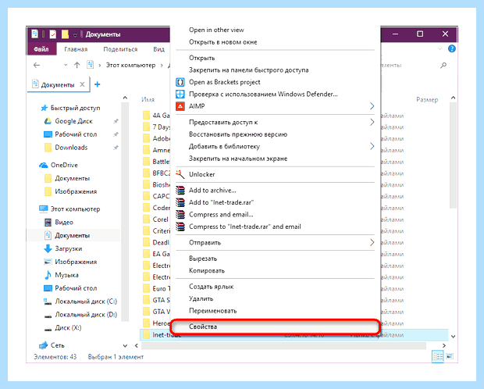The height and width of the screenshot is (389, 484).
Task: Click the Видео film icon
Action: (48, 222)
